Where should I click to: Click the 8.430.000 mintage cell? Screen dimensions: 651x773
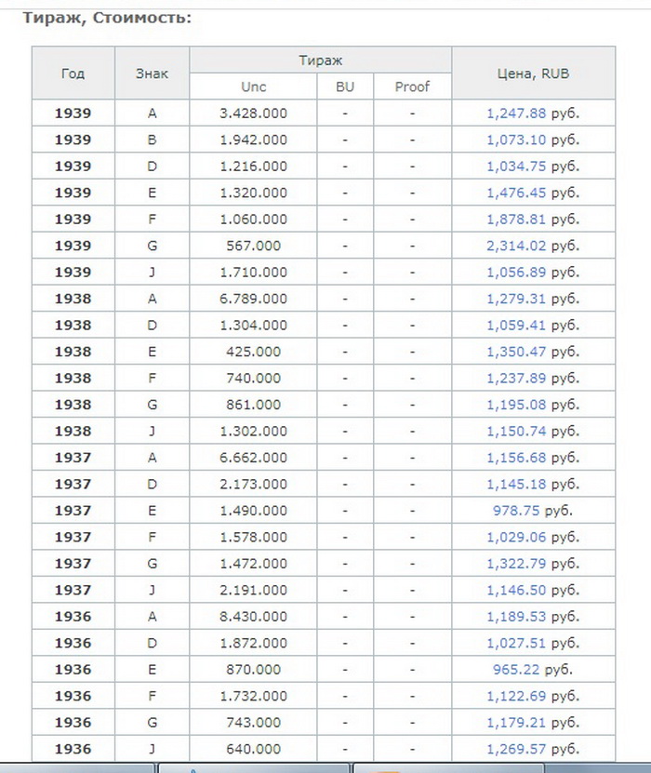[x=253, y=616]
